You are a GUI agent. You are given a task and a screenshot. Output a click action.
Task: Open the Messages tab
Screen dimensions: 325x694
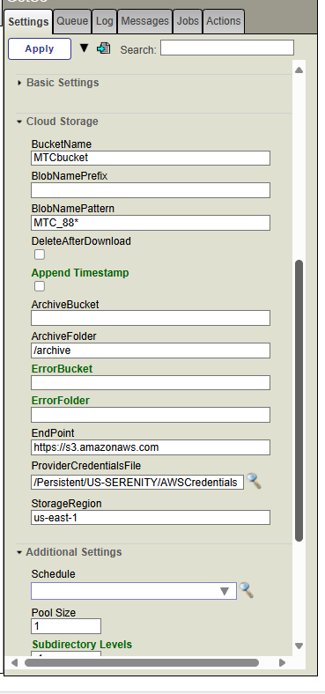tap(144, 21)
